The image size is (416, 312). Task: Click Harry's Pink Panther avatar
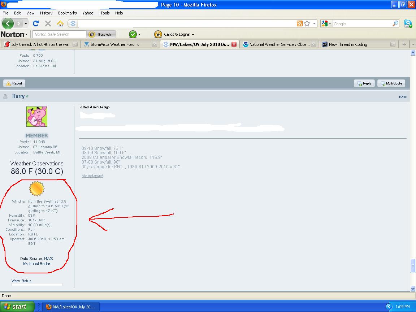point(37,117)
